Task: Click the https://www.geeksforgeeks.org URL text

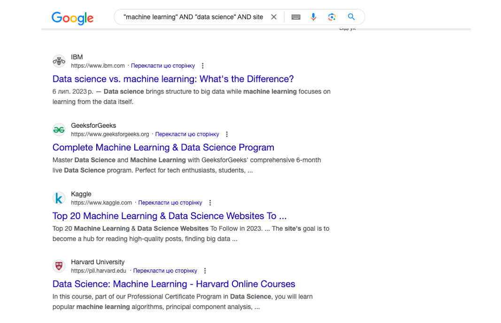Action: (110, 134)
